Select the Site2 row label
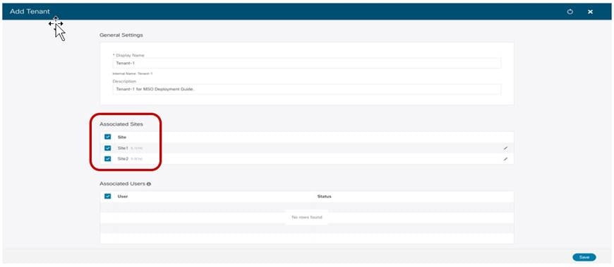This screenshot has height=267, width=614. coord(123,159)
